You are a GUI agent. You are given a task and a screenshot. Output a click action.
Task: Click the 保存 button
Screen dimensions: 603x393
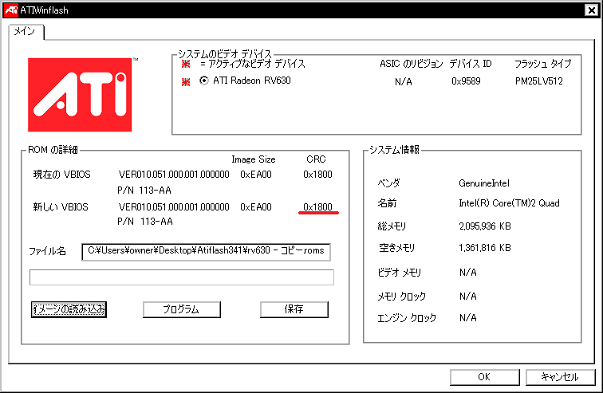pyautogui.click(x=294, y=309)
